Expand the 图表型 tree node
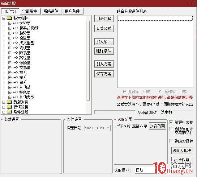Screen dimensions: 197x177 pyautogui.click(x=10, y=53)
